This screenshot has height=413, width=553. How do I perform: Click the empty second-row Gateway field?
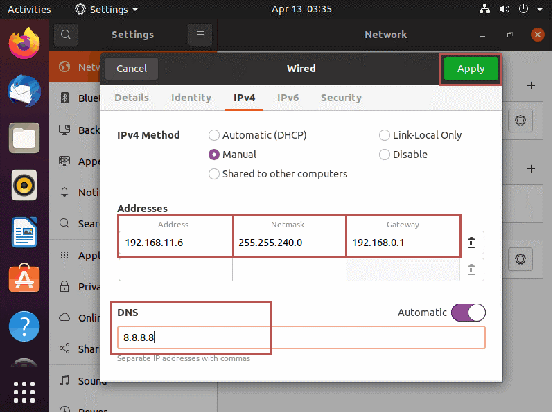tap(403, 270)
